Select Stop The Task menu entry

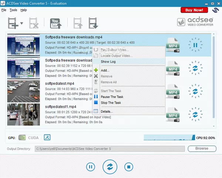coord(128,103)
